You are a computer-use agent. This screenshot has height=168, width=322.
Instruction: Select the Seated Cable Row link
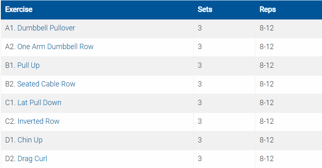[46, 84]
